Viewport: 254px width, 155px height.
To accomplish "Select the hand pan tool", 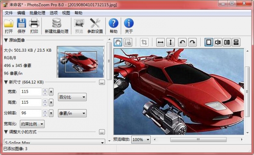I will [x=118, y=42].
